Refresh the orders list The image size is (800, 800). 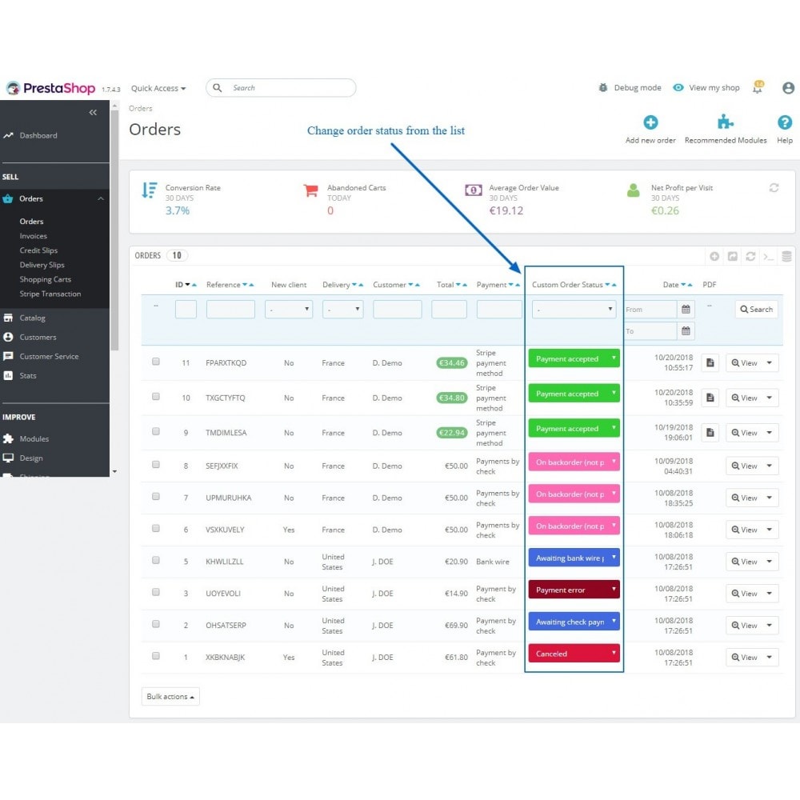[x=750, y=256]
